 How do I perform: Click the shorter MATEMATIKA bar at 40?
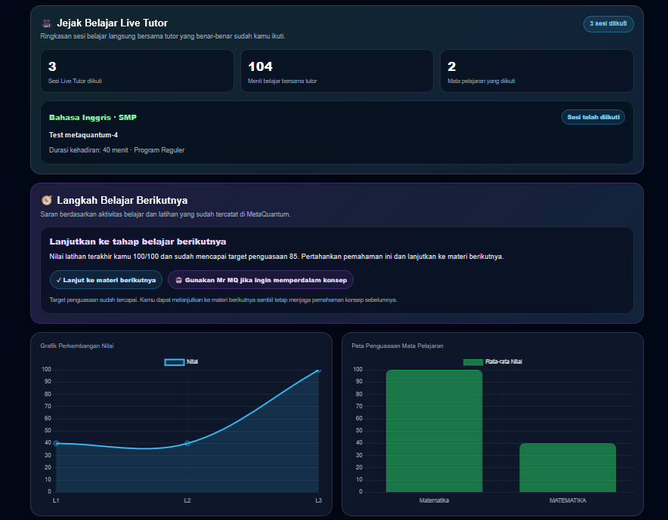coord(567,468)
